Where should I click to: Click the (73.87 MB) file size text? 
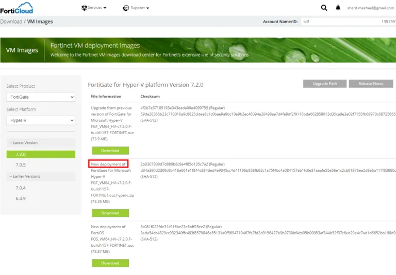[100, 251]
